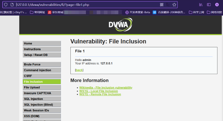Viewport: 223px width, 121px height.
Task: Open the Library bookshelf icon
Action: 201,5
